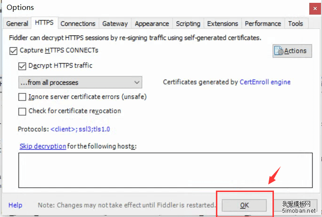
Task: Click the CertEnroll engine link
Action: coord(265,82)
